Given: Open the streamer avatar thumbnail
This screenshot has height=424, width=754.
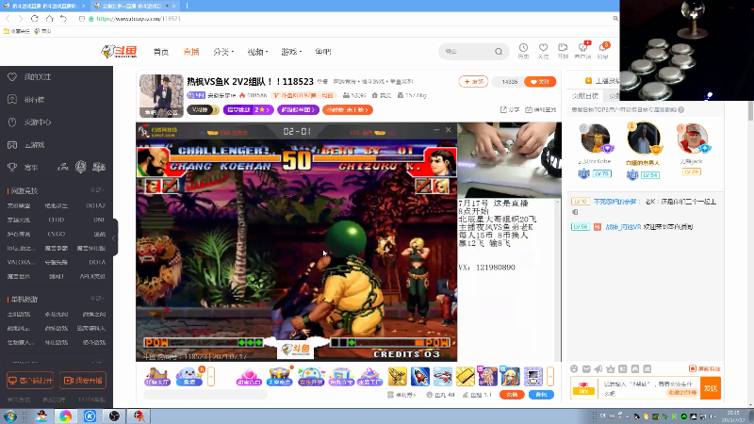Looking at the screenshot, I should tap(161, 96).
